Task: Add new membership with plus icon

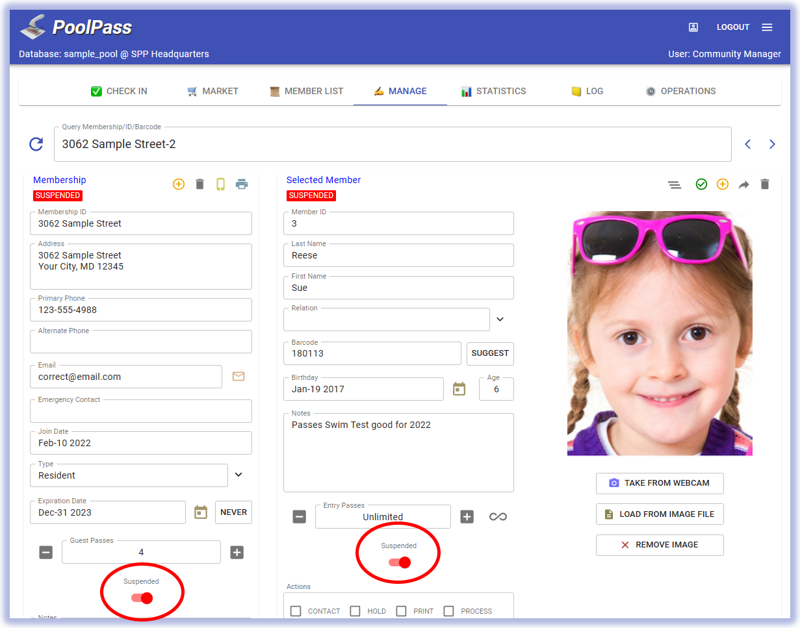Action: (x=179, y=184)
